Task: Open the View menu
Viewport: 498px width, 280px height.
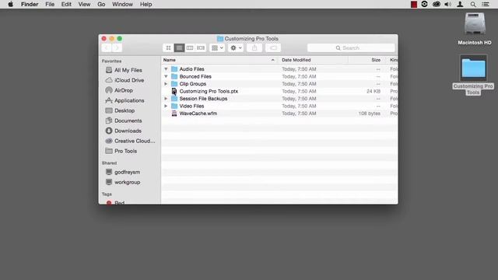Action: [x=84, y=5]
